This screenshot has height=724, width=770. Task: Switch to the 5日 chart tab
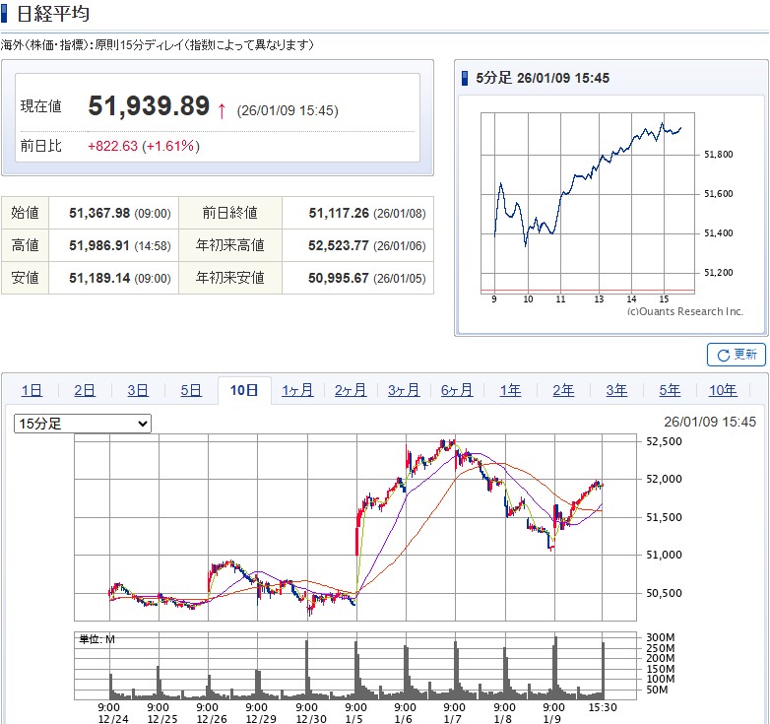coord(191,391)
